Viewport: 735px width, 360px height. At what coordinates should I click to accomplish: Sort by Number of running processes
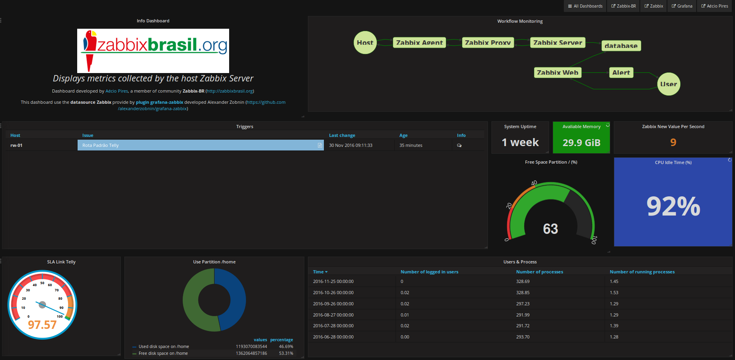coord(642,272)
